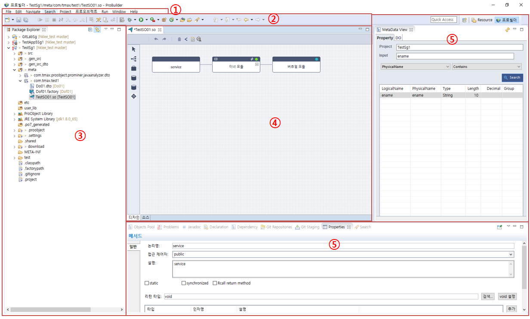Viewport: 530px width, 319px height.
Task: Click the redo arrow in the editor toolbar
Action: 164,39
